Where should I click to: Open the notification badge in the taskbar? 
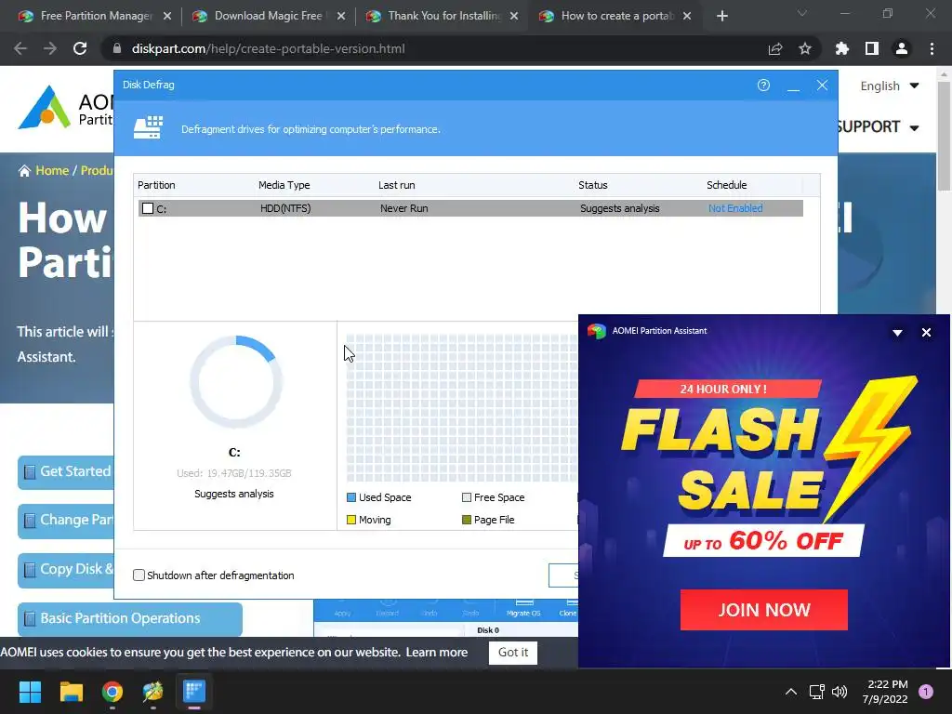926,692
